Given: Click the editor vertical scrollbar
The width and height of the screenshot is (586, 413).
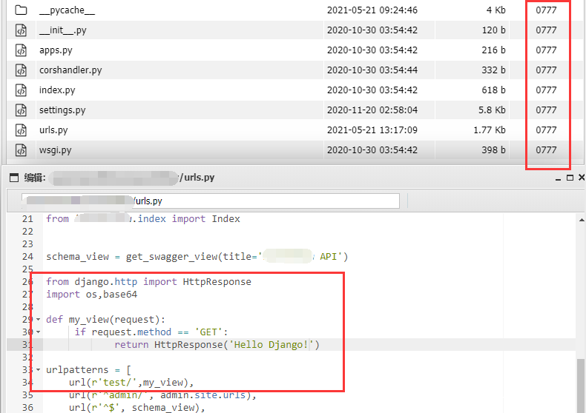Looking at the screenshot, I should coord(581,385).
